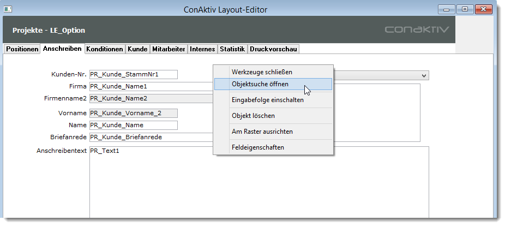The image size is (505, 226).
Task: Open the Konditionen tab
Action: click(x=105, y=49)
